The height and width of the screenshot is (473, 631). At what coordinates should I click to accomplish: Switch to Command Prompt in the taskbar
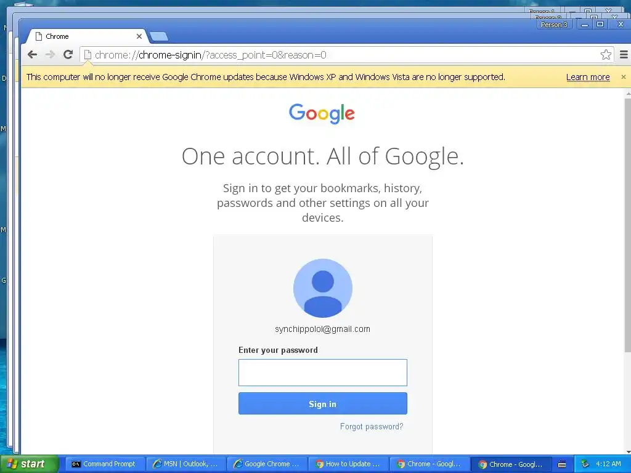(104, 464)
